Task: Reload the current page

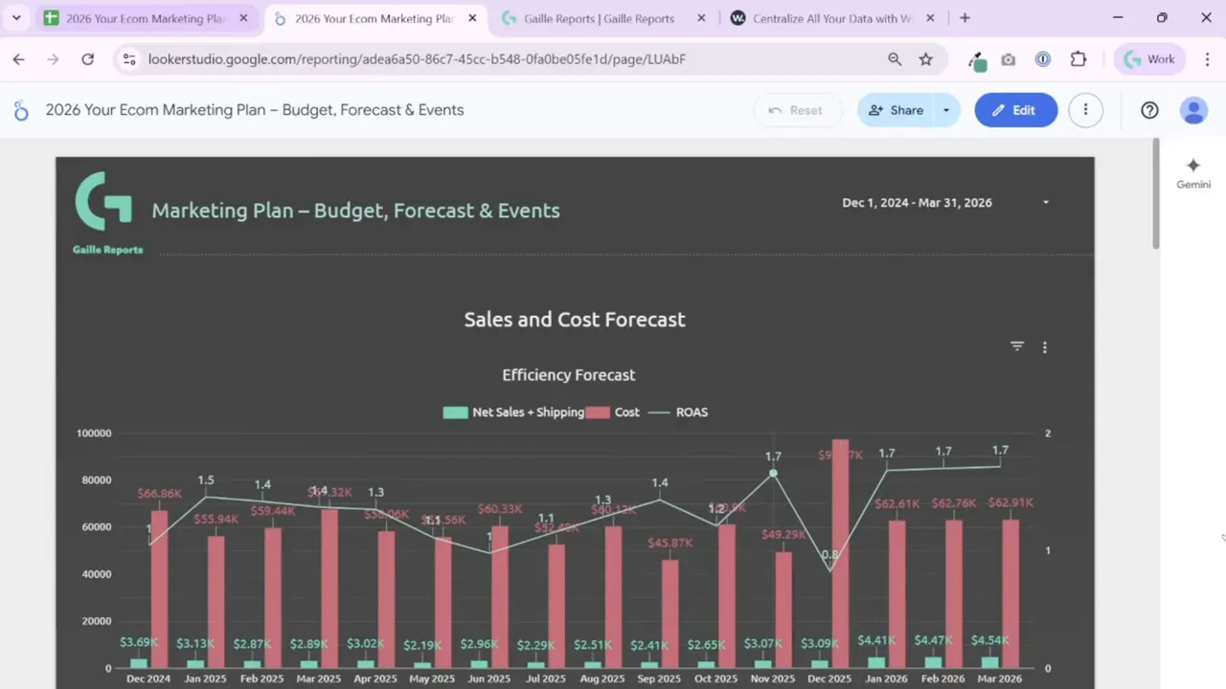Action: 87,58
